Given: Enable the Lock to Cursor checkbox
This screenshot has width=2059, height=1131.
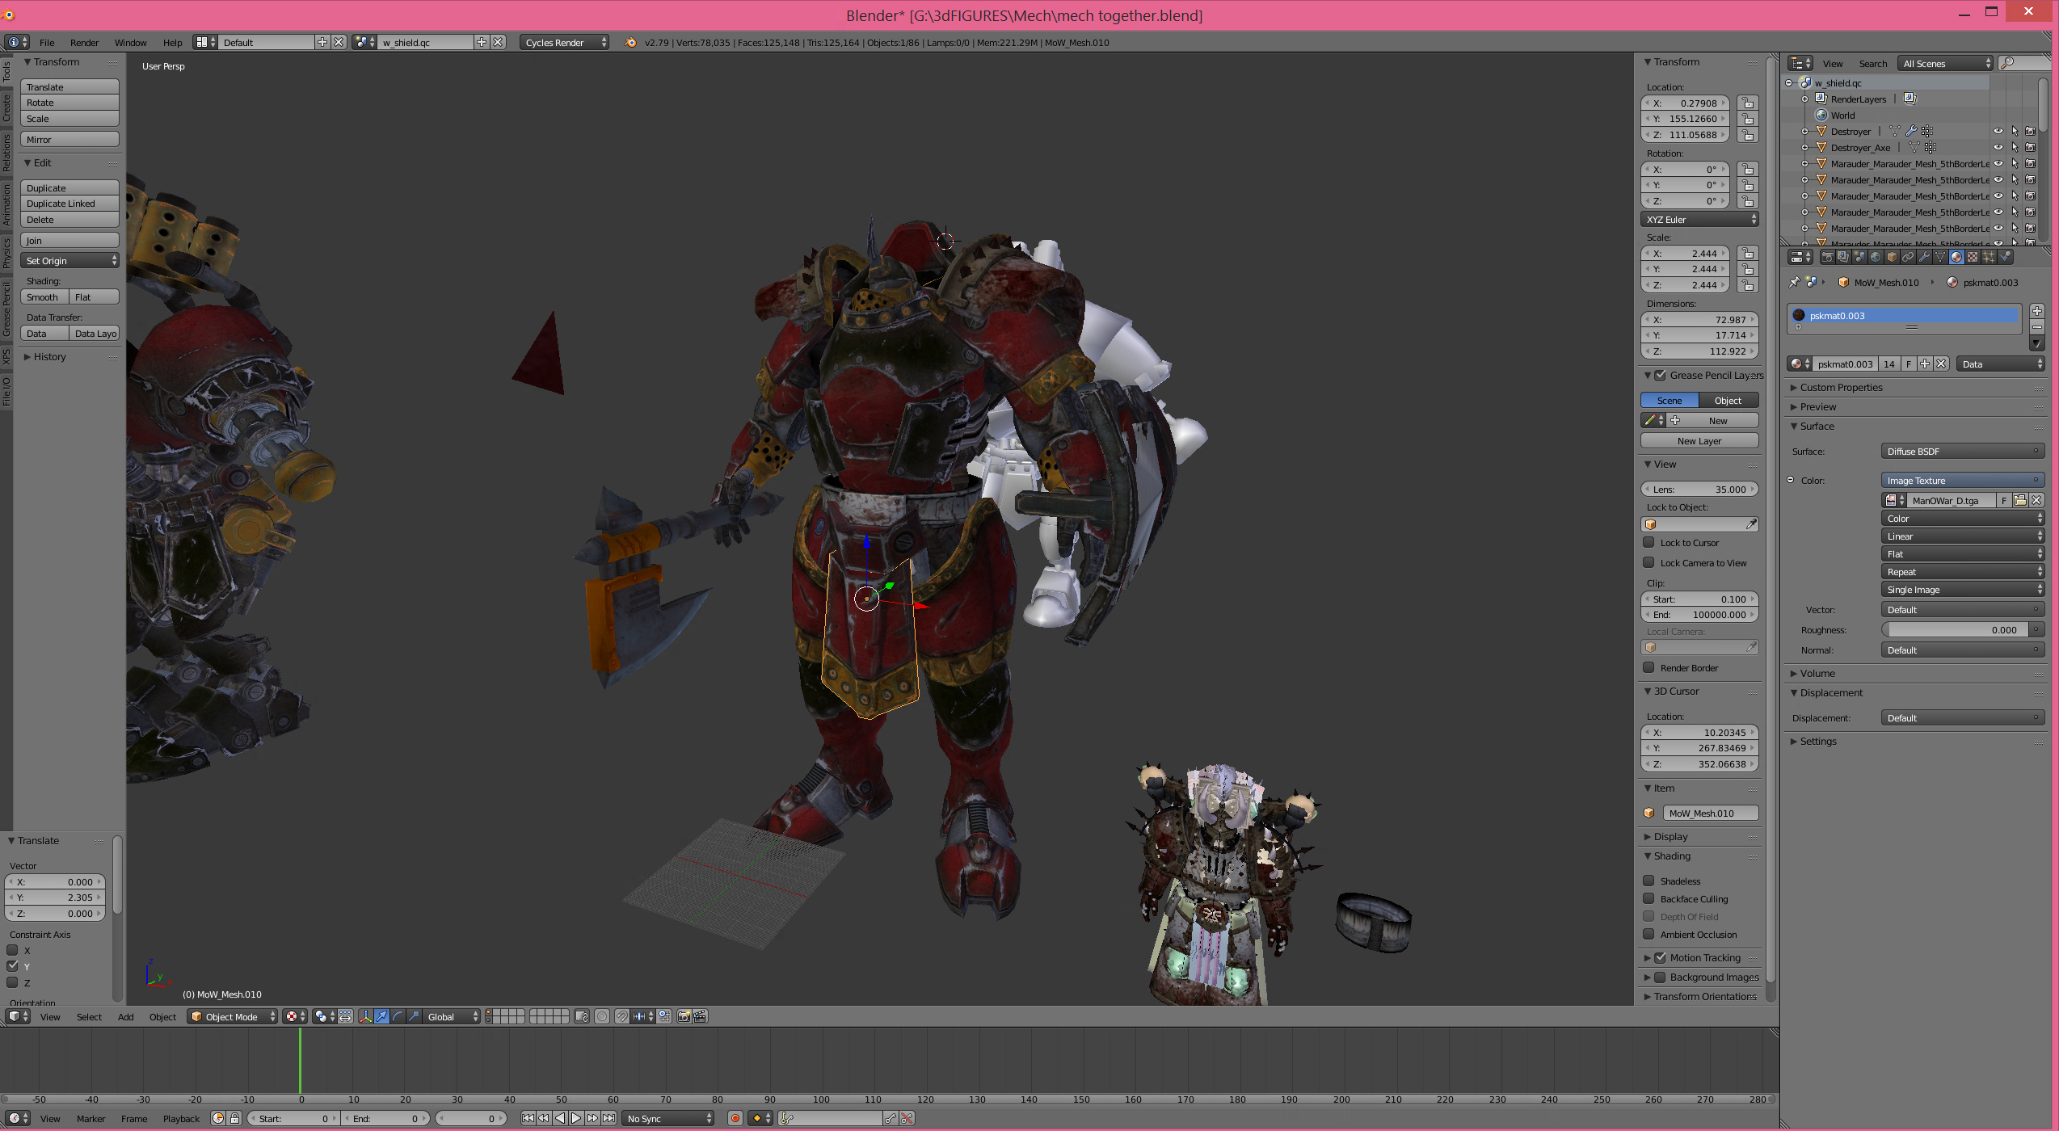Looking at the screenshot, I should click(x=1649, y=543).
